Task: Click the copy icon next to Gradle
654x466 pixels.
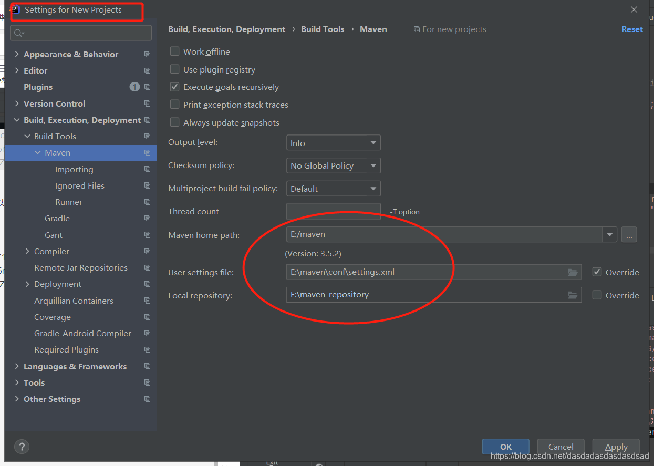Action: point(147,219)
